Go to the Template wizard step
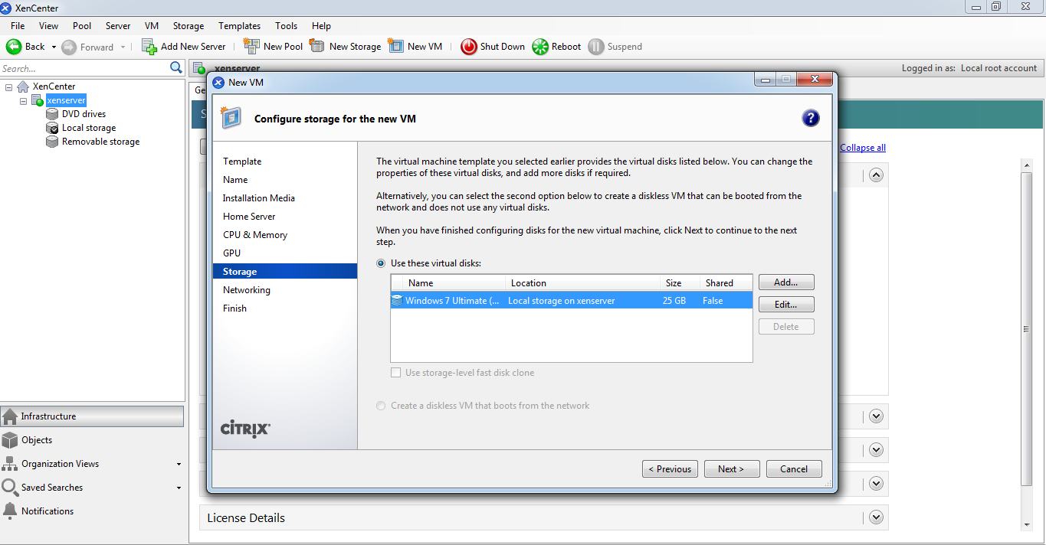 point(242,162)
